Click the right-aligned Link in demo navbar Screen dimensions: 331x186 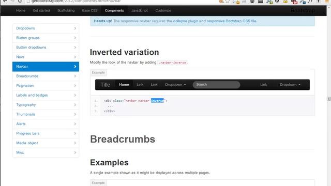click(x=263, y=85)
